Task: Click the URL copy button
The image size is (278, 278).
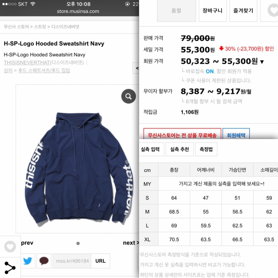Action: pos(100,261)
